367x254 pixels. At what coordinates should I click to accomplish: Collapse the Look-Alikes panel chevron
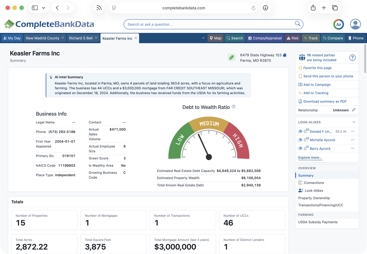click(x=354, y=122)
